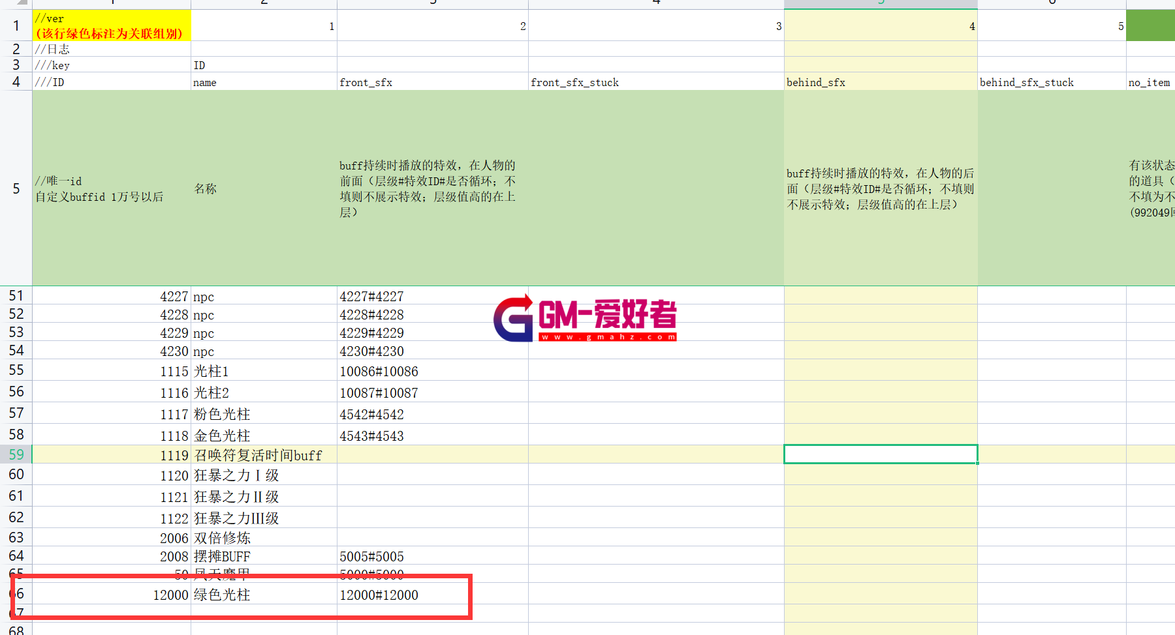Viewport: 1175px width, 635px height.
Task: Click the front_sfx_stuck cell
Action: pos(655,82)
